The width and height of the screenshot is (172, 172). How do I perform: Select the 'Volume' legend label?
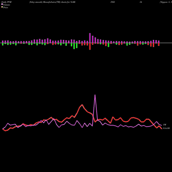tap(7, 5)
